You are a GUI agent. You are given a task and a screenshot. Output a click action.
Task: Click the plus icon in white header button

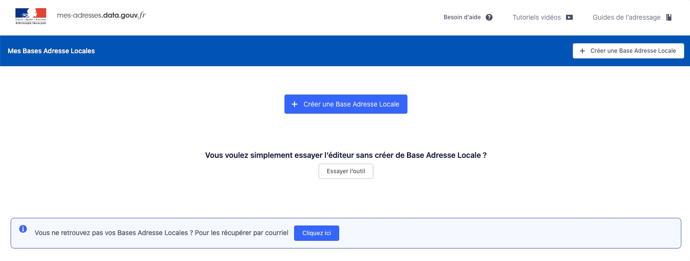[x=583, y=51]
